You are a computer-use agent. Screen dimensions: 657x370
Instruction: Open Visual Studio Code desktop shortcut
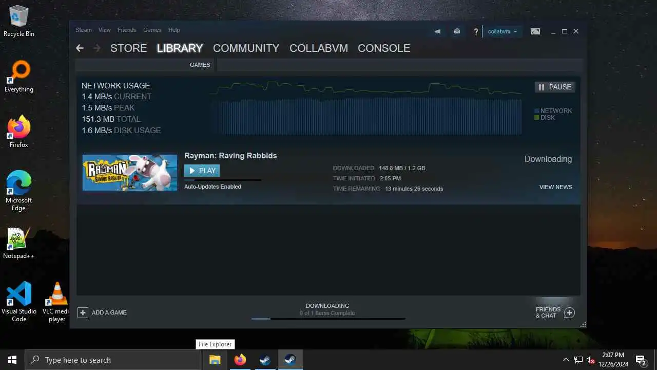(19, 302)
